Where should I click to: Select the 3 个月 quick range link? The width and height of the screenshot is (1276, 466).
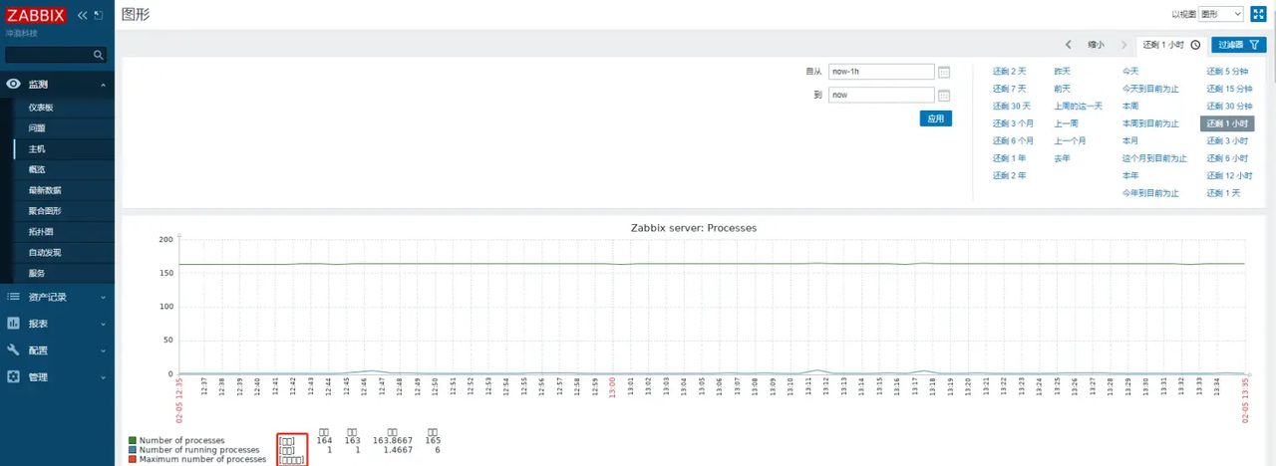1013,123
